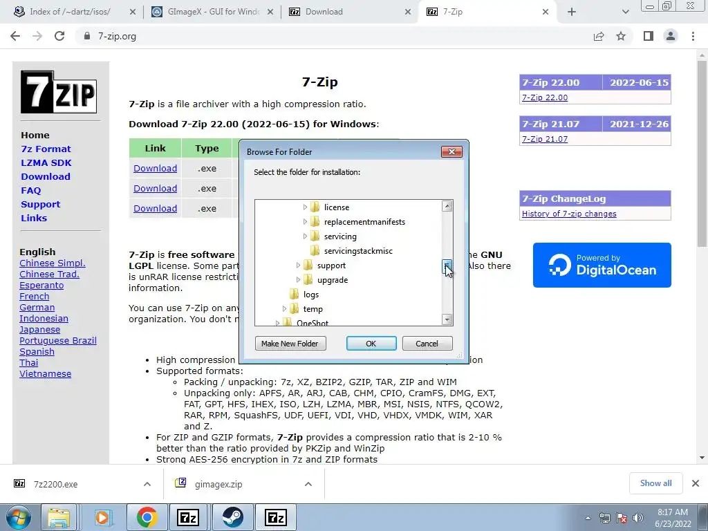The width and height of the screenshot is (708, 531).
Task: Click first Download link in table
Action: [155, 169]
